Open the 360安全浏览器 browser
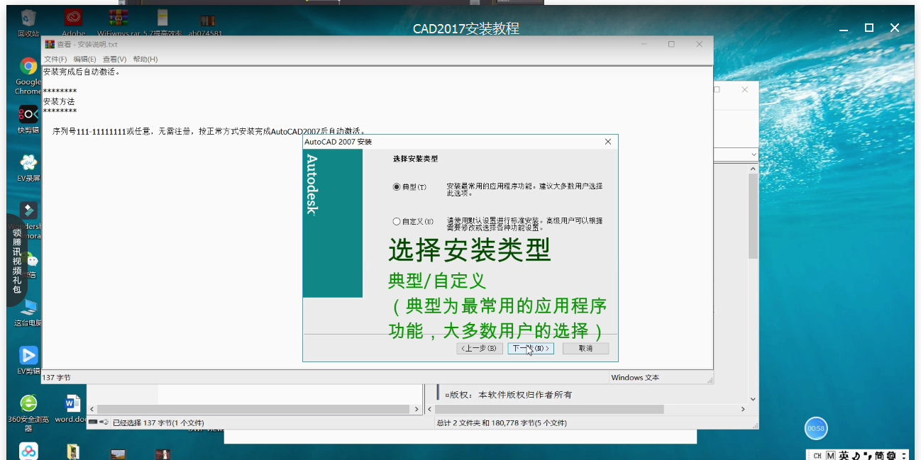Screen dimensions: 921x460 pyautogui.click(x=27, y=404)
